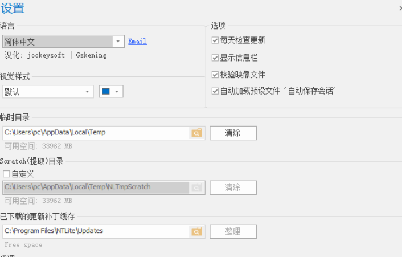The image size is (402, 257).
Task: Click 可用空间 text under the 临时目录 field
Action: point(39,146)
